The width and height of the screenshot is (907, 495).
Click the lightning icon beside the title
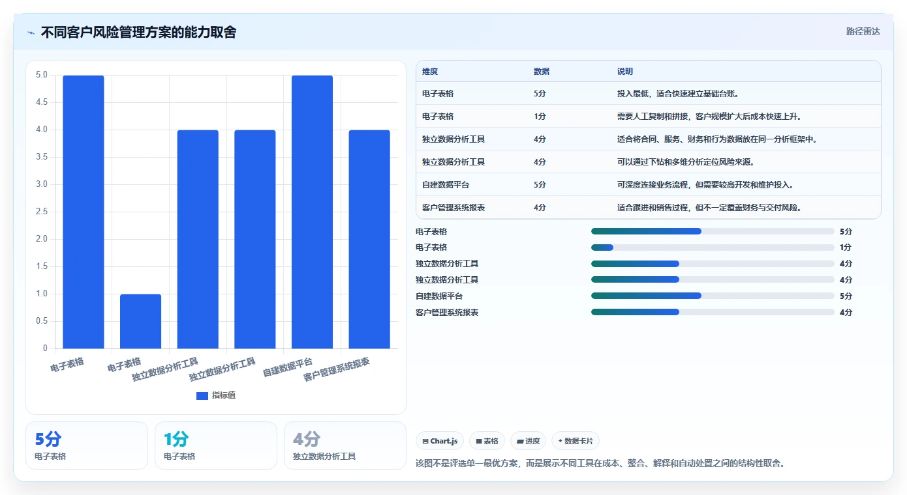pos(31,32)
